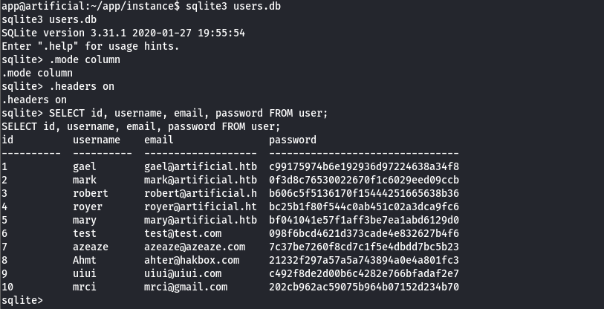Click the '.headers on' command after the prompt

pos(81,86)
